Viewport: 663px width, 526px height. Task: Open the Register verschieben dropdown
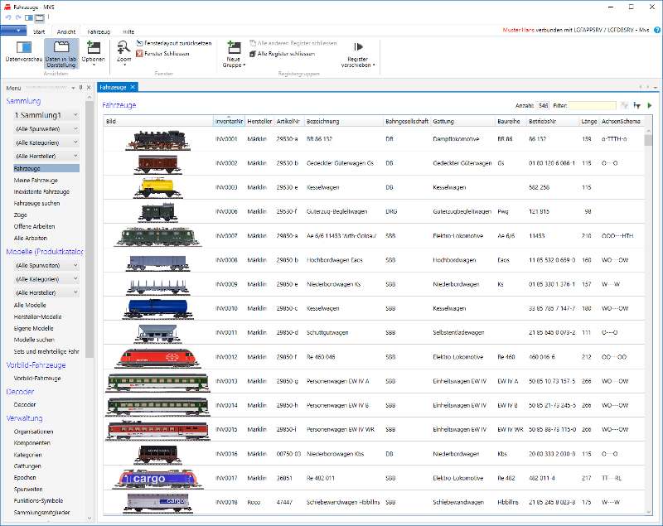point(359,53)
